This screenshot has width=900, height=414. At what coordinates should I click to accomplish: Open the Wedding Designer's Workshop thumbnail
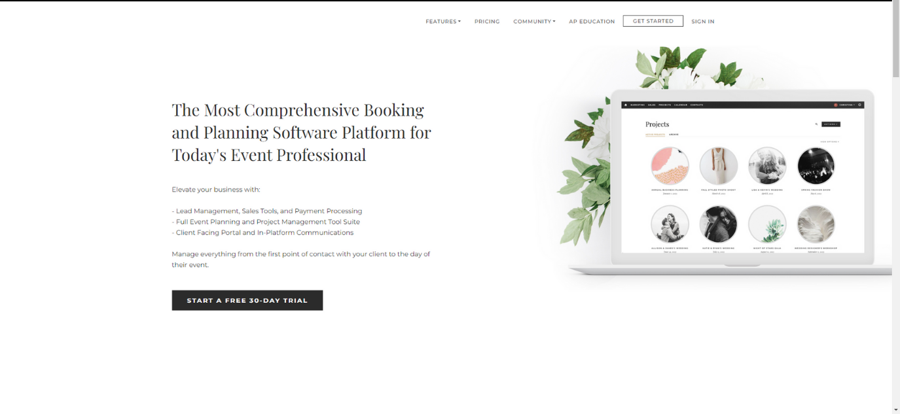click(816, 224)
